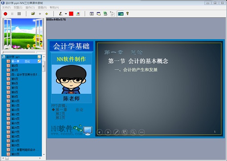Select the 会计学.ppt root tree node
The height and width of the screenshot is (161, 227).
tap(13, 57)
